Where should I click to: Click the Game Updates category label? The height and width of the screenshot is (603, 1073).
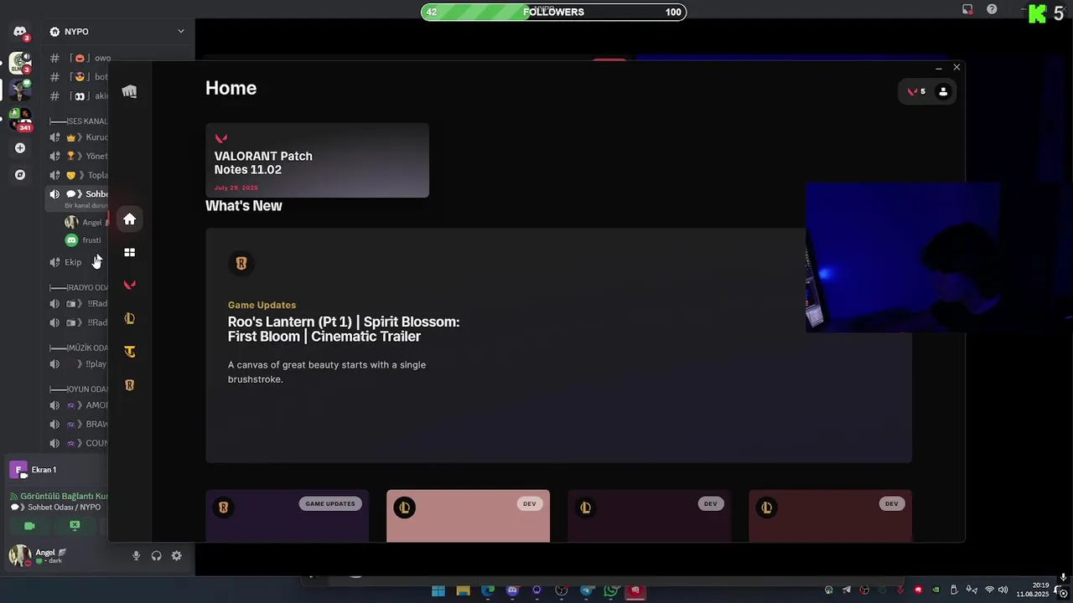click(262, 305)
